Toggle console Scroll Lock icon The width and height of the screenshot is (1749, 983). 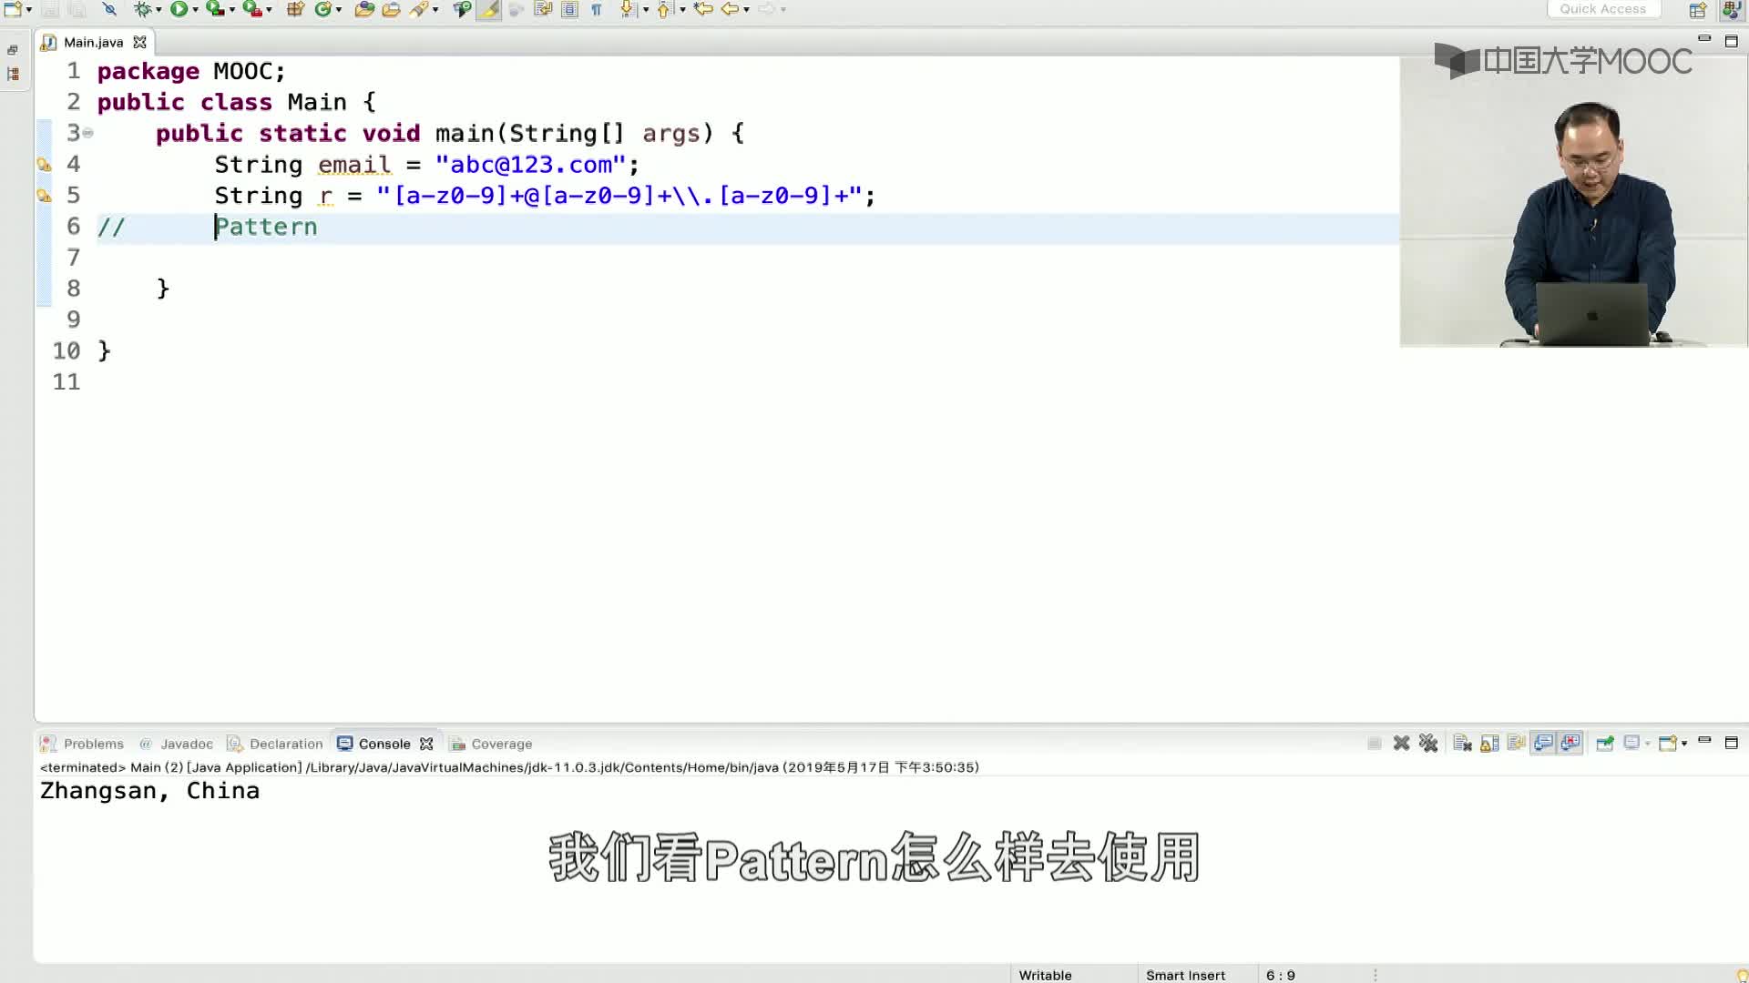pos(1489,744)
